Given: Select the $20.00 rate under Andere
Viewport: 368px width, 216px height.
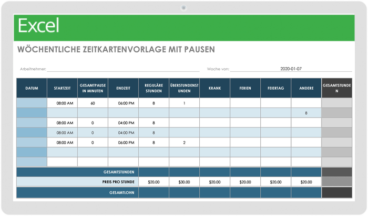Looking at the screenshot, I should 306,182.
